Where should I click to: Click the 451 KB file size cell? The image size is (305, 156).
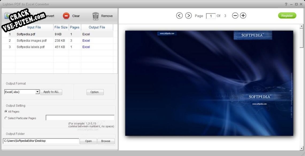tap(60, 47)
